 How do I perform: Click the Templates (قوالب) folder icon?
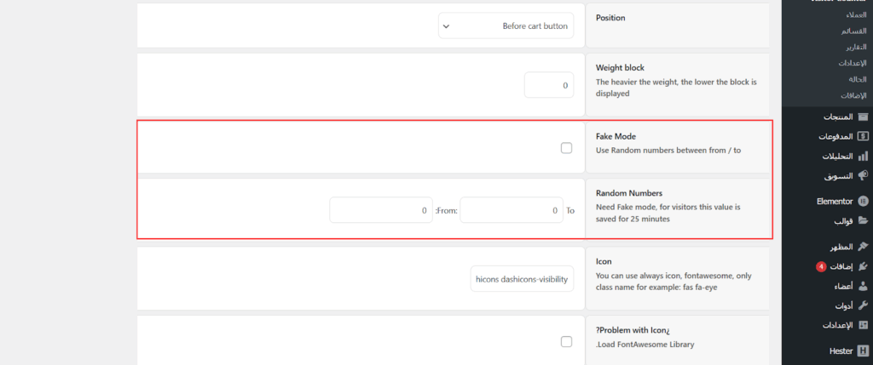(x=863, y=221)
